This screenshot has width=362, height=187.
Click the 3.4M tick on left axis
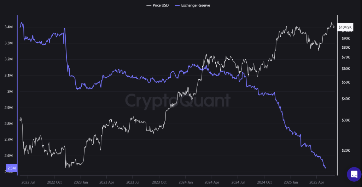click(9, 27)
